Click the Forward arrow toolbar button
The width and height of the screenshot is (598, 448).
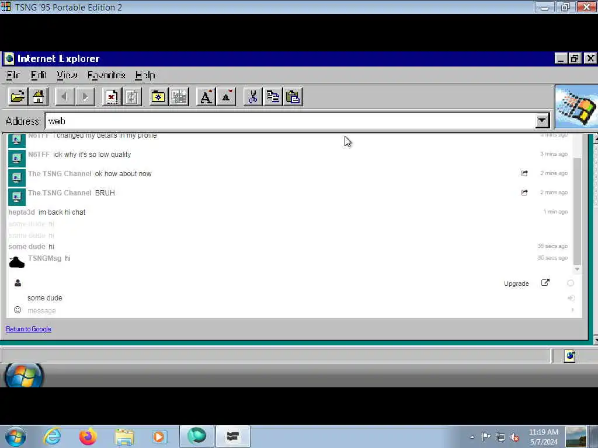click(85, 97)
